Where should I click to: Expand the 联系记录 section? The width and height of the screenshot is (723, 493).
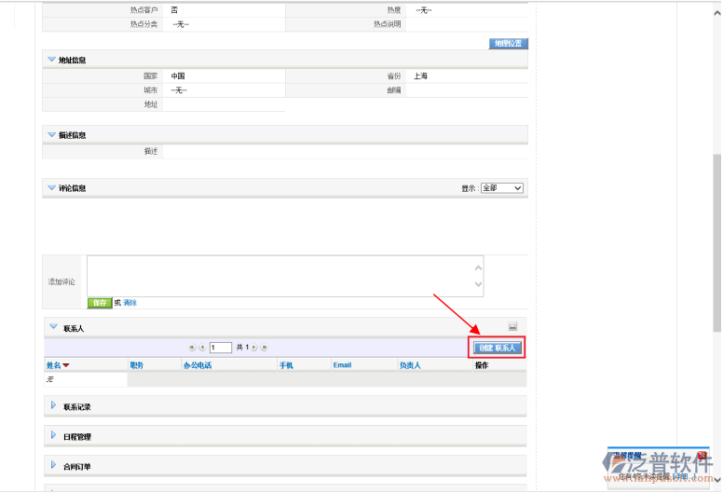pyautogui.click(x=53, y=404)
